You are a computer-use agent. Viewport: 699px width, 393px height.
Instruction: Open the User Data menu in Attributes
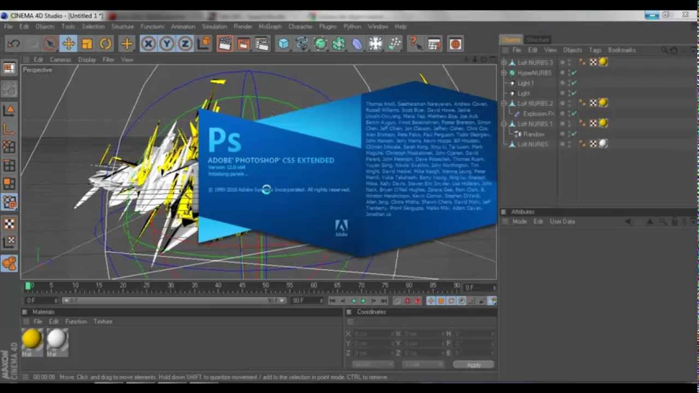tap(562, 222)
